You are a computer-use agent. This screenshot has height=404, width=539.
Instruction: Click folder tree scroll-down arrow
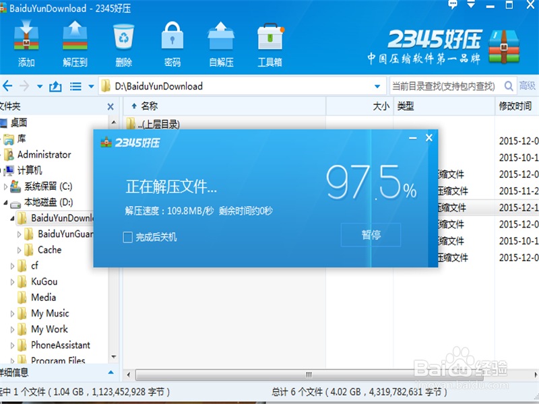pos(114,358)
